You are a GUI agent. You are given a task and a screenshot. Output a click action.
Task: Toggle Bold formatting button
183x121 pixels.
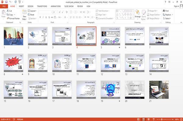click(x=40, y=17)
